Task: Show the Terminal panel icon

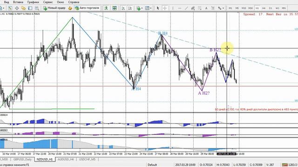Action: tap(30, 8)
